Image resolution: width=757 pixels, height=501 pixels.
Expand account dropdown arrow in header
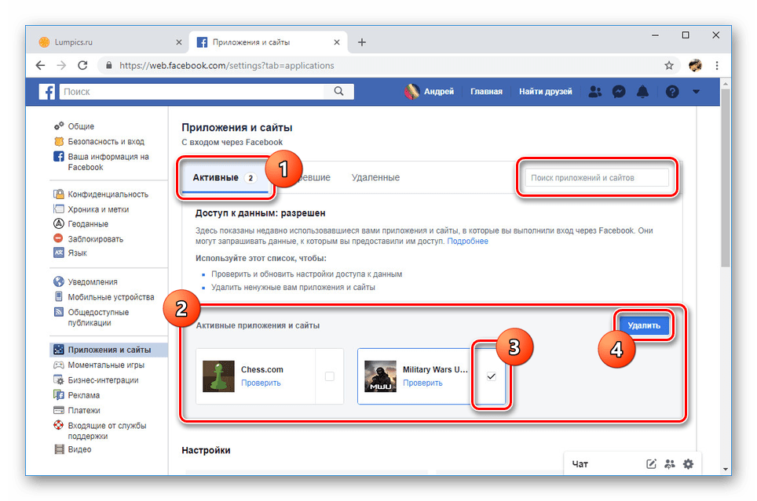696,92
